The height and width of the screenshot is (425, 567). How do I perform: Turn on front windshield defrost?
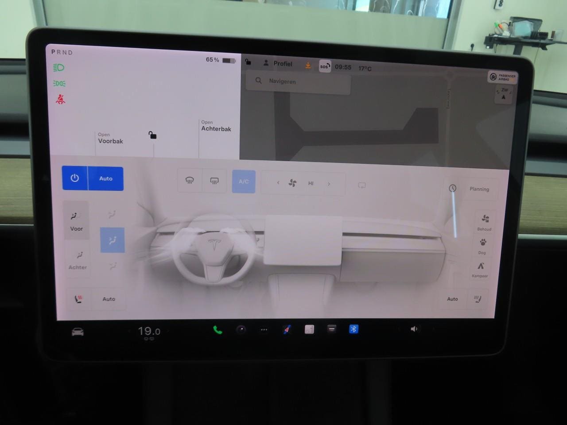pos(190,181)
